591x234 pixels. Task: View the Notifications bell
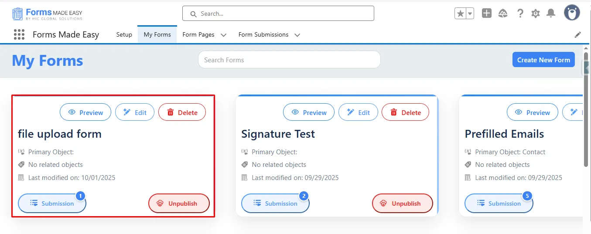551,14
